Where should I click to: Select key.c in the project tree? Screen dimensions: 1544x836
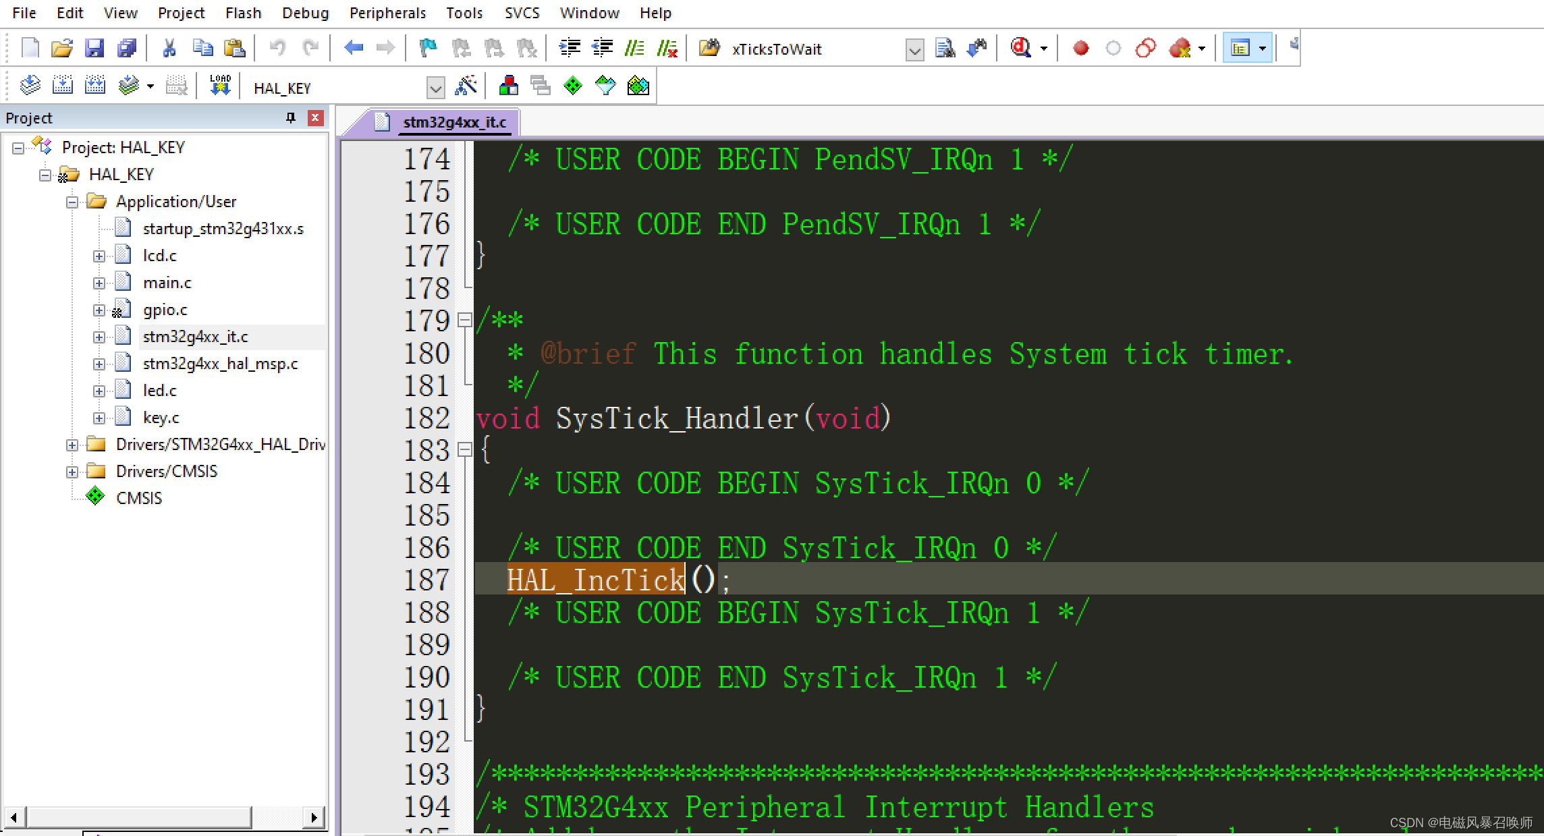click(161, 418)
